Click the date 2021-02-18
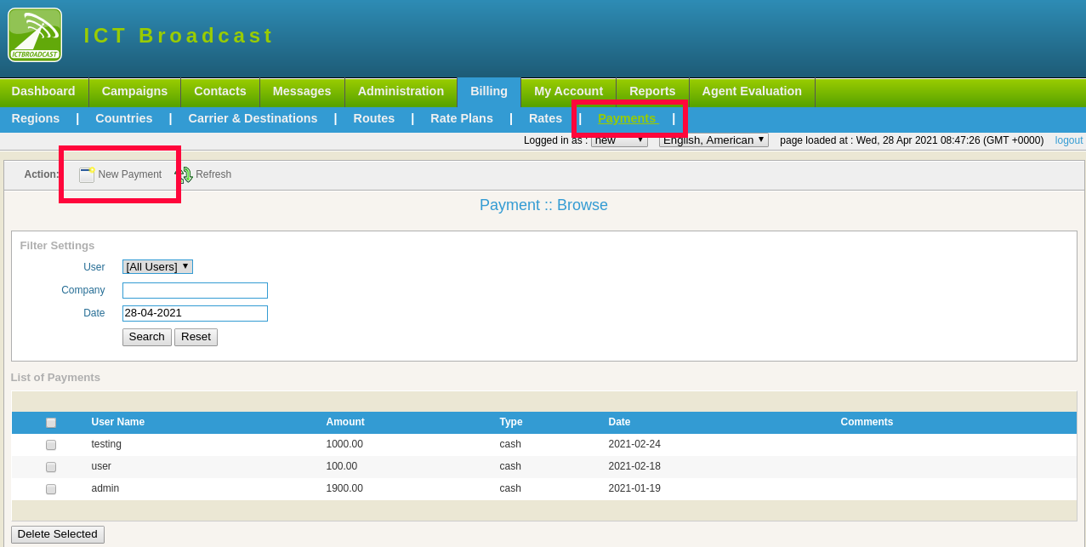The image size is (1086, 547). [x=634, y=466]
